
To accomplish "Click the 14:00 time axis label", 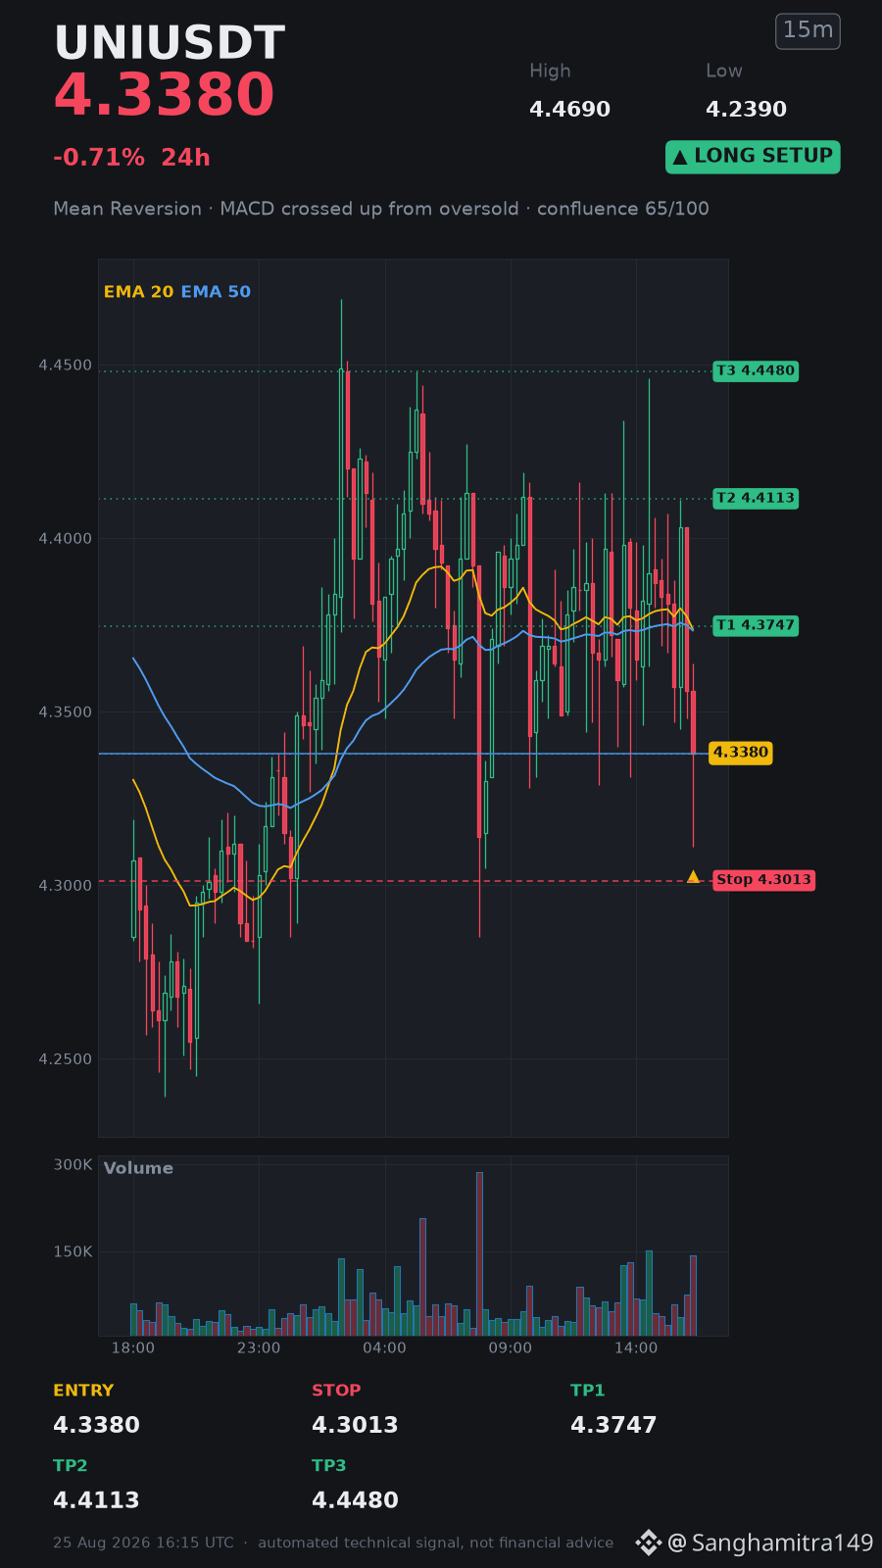I will (636, 1348).
